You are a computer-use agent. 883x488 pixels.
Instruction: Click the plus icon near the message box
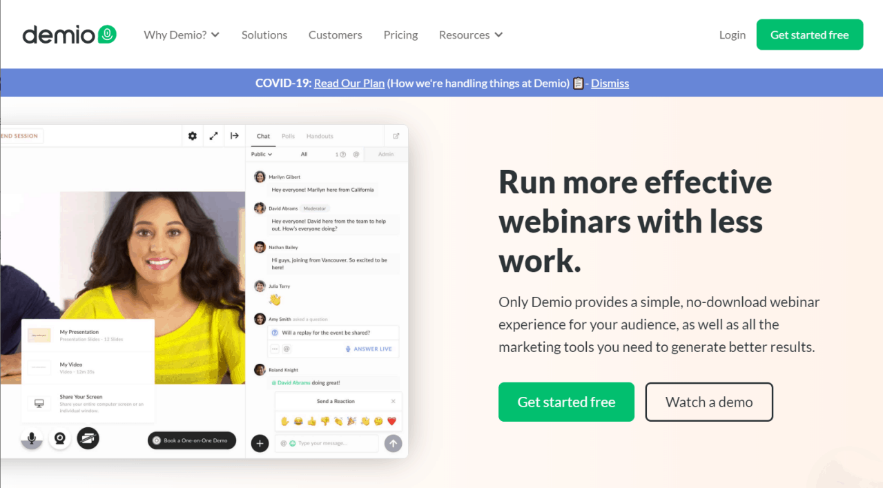point(260,443)
